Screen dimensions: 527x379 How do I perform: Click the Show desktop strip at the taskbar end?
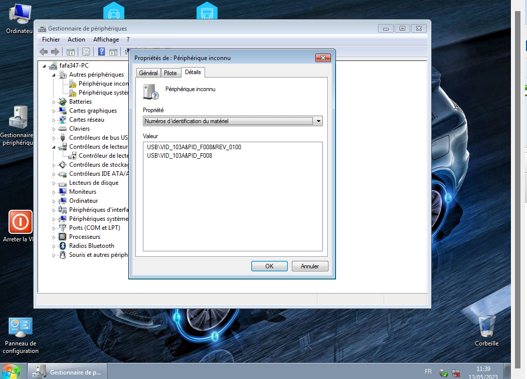click(507, 371)
